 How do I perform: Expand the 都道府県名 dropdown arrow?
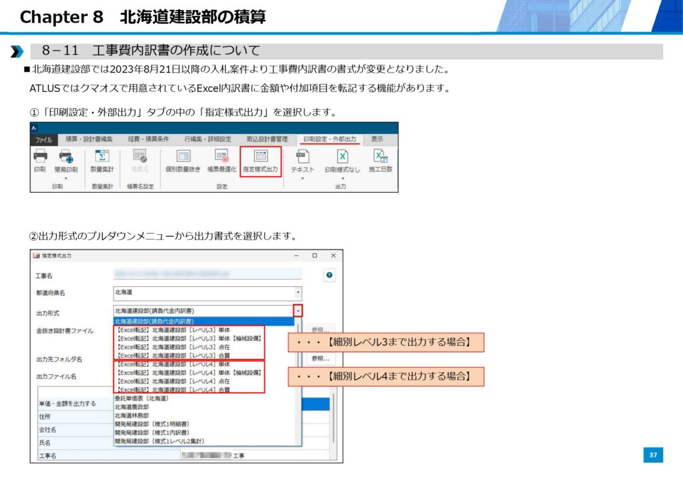coord(298,293)
